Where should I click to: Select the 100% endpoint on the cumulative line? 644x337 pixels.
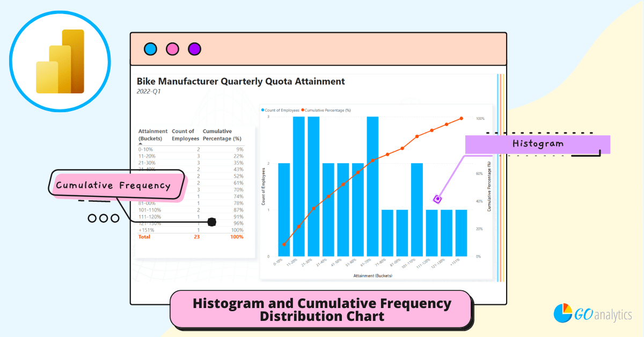(x=460, y=118)
